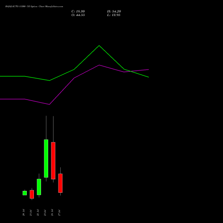This screenshot has width=223, height=223.
Task: Select the open value 'O: 44.55'
Action: tap(78, 15)
